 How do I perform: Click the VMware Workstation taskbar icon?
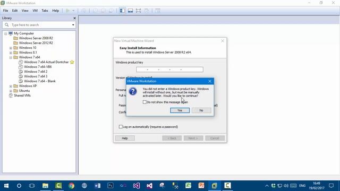[x=215, y=186]
